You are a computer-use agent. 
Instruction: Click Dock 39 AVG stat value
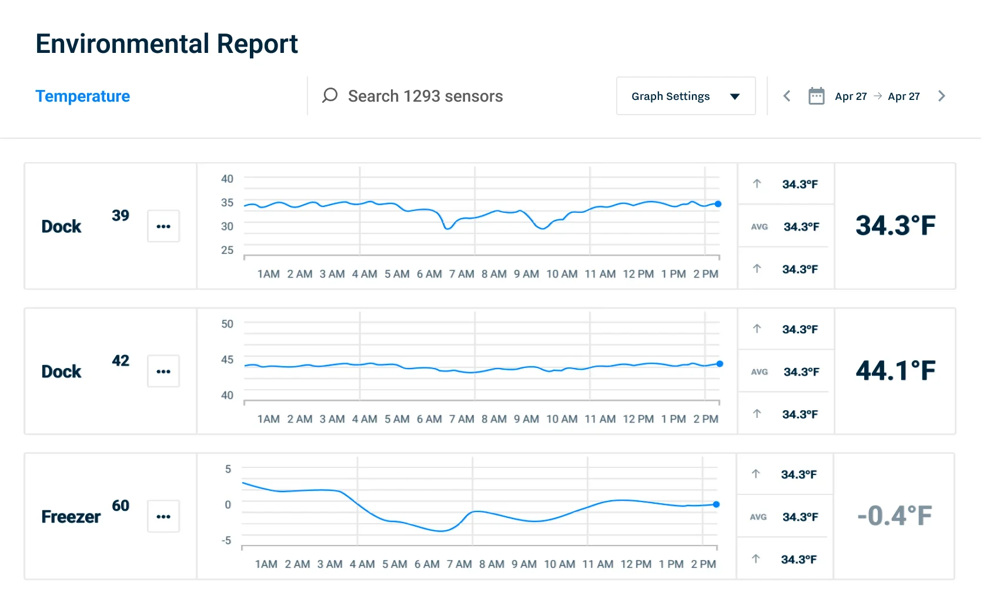[801, 227]
